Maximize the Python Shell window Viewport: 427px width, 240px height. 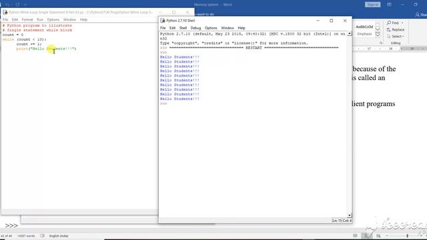coord(332,21)
